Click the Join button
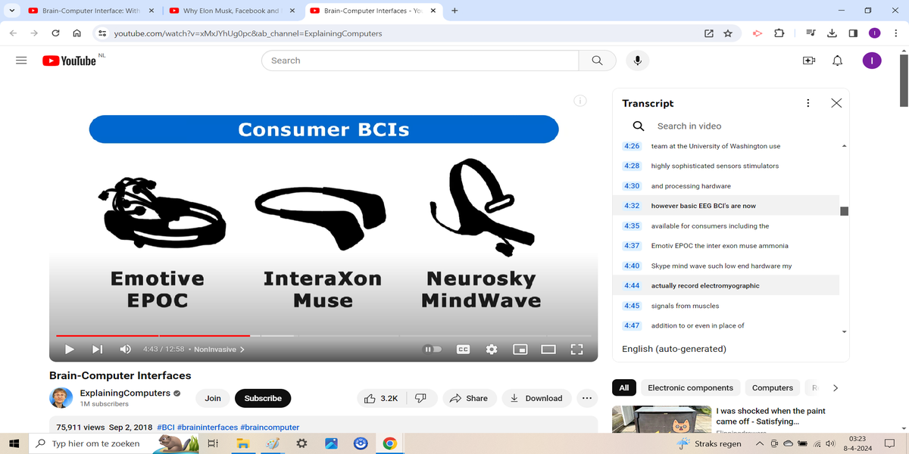Screen dimensions: 909x454 [213, 398]
